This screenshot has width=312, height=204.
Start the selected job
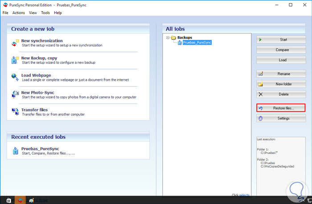click(x=281, y=40)
